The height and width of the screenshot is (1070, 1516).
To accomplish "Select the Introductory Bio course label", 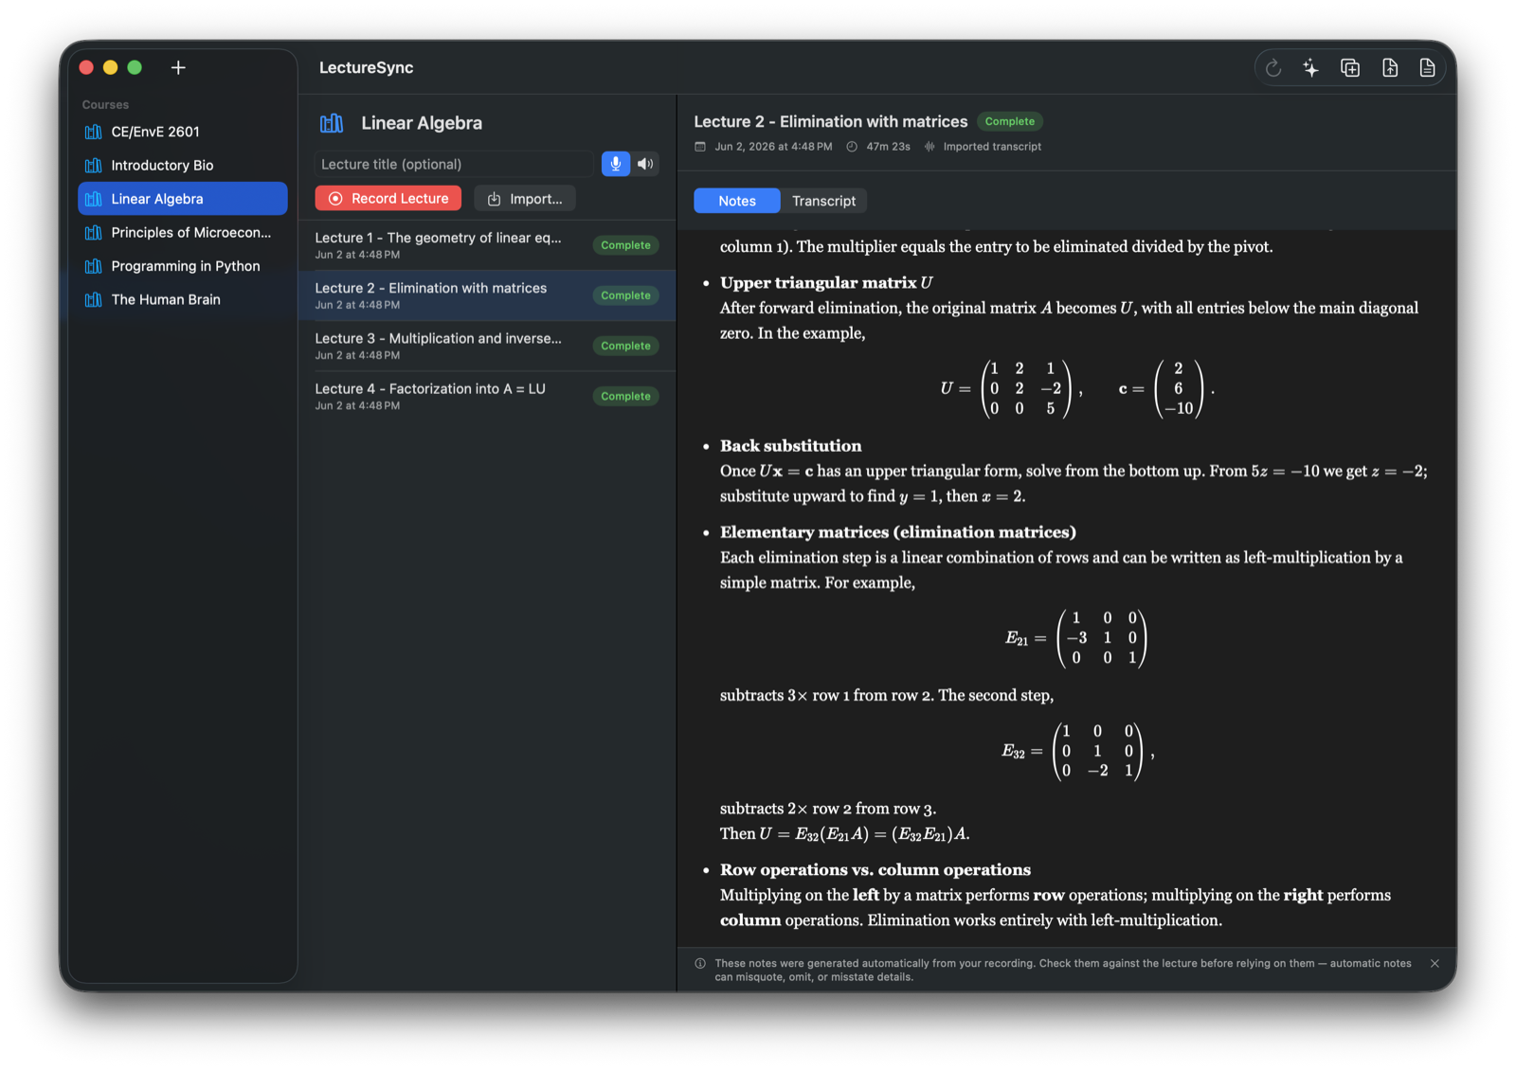I will coord(162,165).
